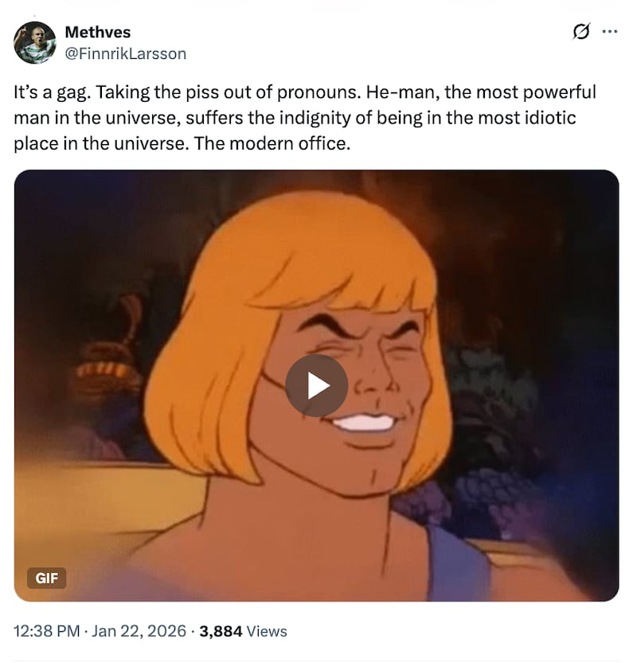637x663 pixels.
Task: Click the 12:38 PM timestamp
Action: click(48, 631)
